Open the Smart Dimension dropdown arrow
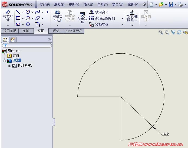The width and height of the screenshot is (188, 148). [8, 25]
